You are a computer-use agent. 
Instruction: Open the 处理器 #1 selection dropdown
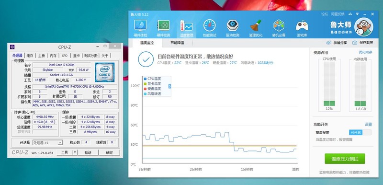pos(47,142)
